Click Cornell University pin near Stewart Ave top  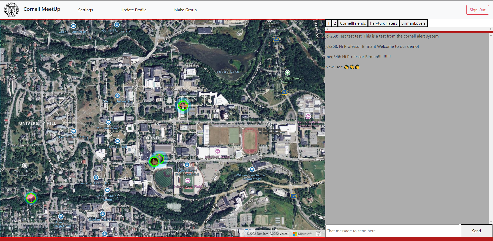pos(73,26)
